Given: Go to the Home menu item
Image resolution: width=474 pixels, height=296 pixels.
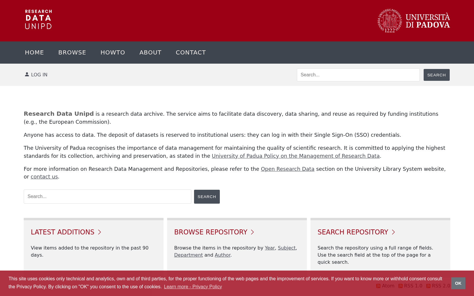Looking at the screenshot, I should [x=34, y=52].
